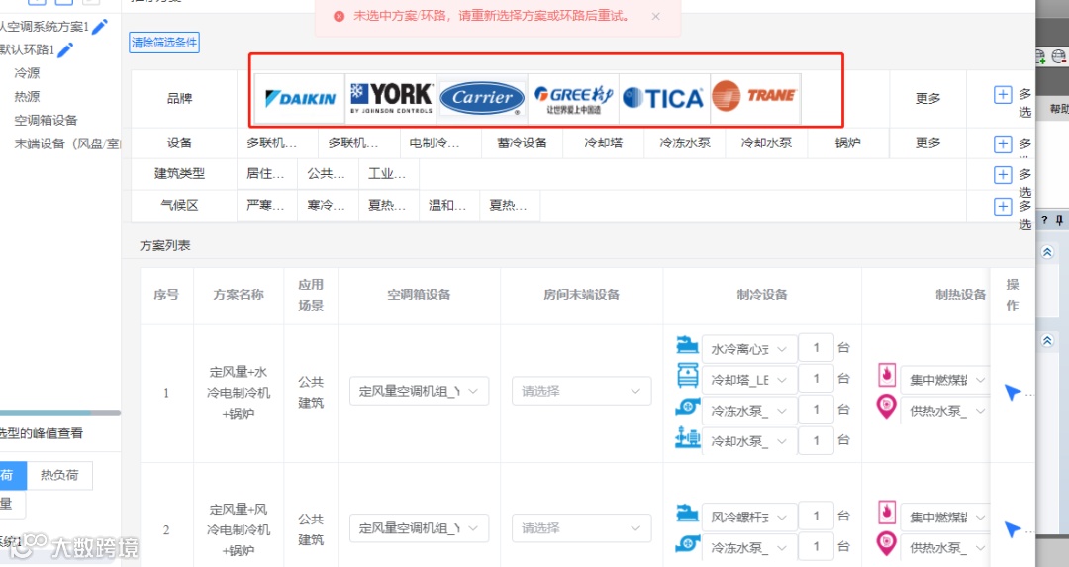Click 清除筛选条件 button
1069x567 pixels.
[164, 43]
